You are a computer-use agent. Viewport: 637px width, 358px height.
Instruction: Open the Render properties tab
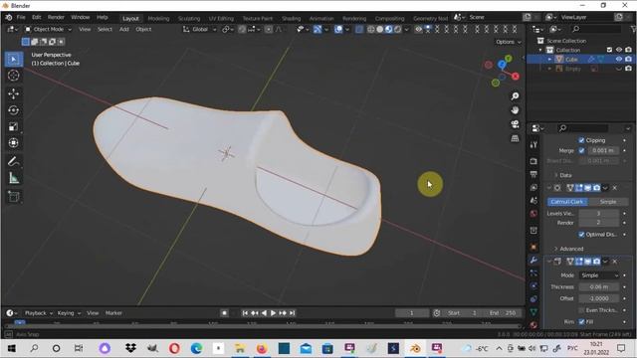[x=533, y=161]
